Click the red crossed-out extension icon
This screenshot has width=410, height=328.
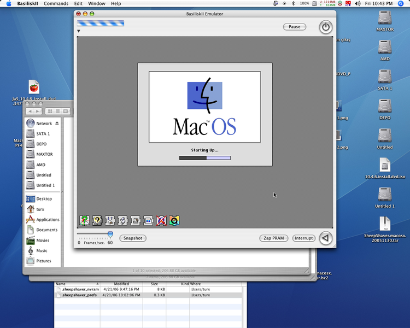[161, 220]
